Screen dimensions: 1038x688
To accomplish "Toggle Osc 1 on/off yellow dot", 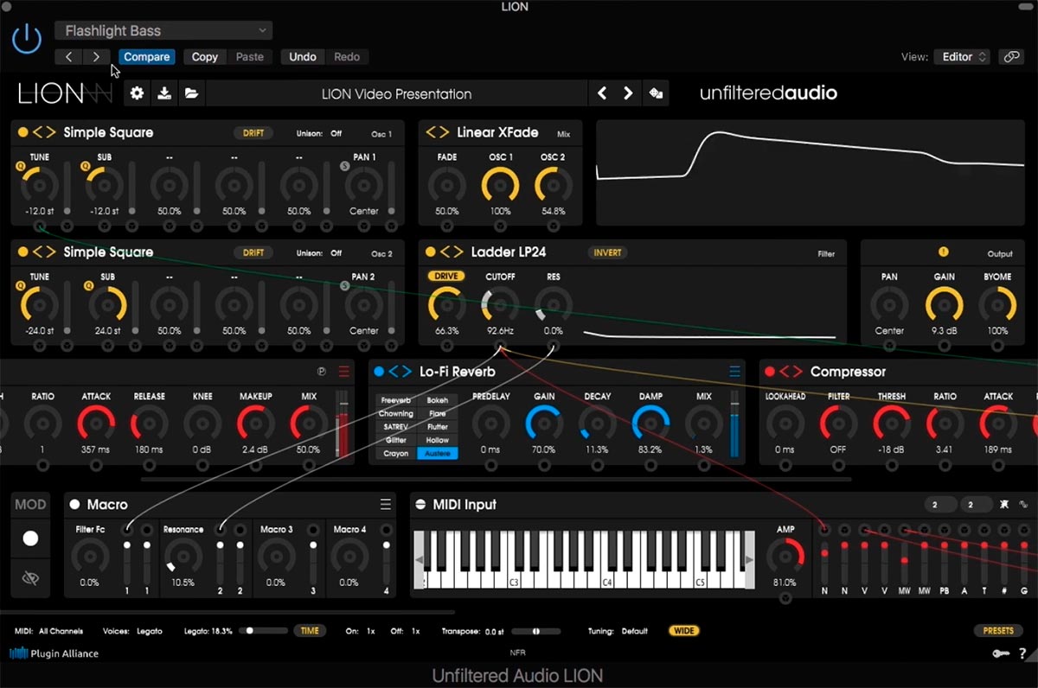I will pos(23,132).
